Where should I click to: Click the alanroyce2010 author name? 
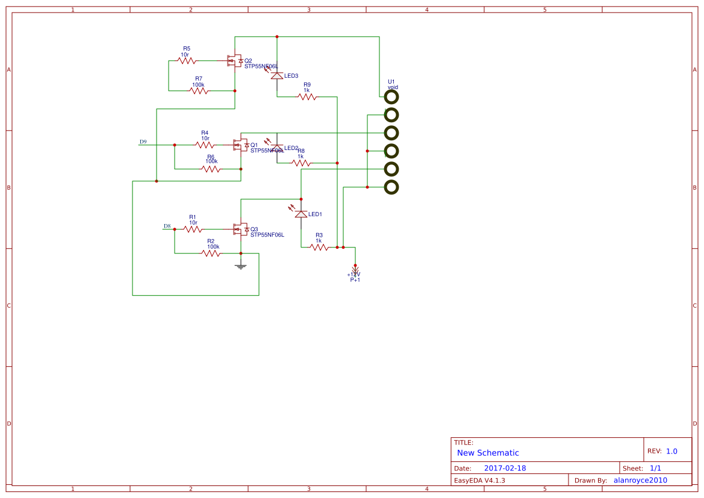[640, 480]
